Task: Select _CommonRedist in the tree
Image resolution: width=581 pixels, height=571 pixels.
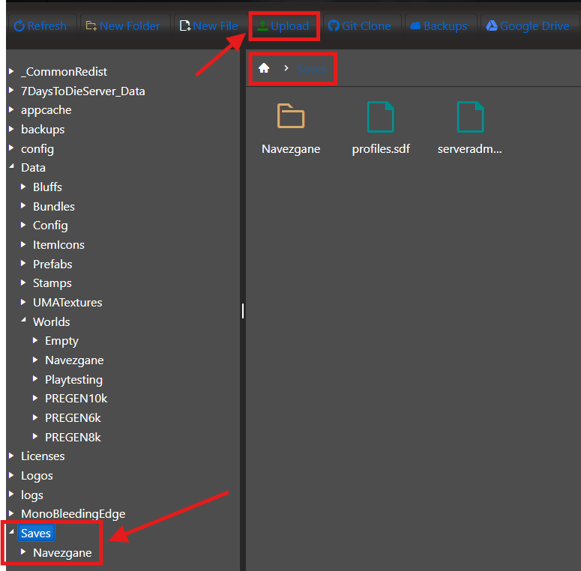Action: point(64,71)
